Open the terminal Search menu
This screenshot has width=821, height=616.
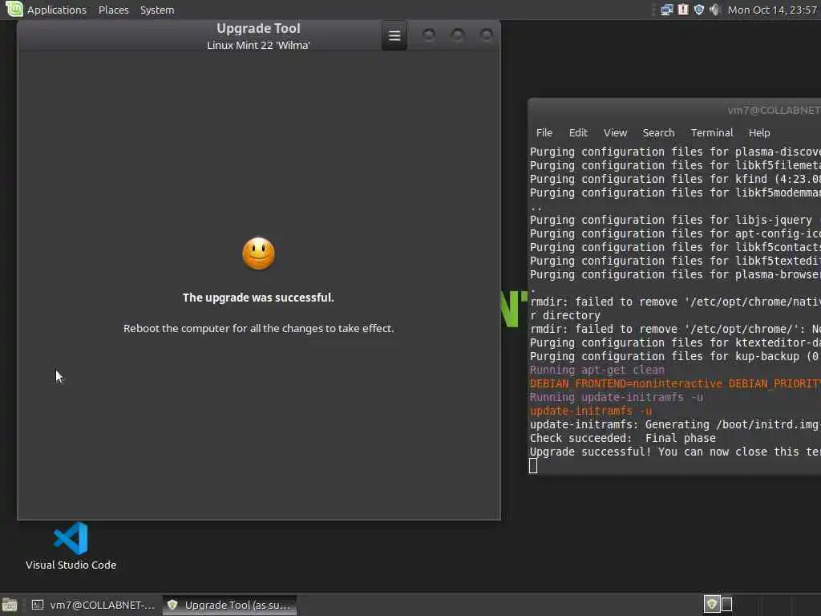pyautogui.click(x=658, y=132)
